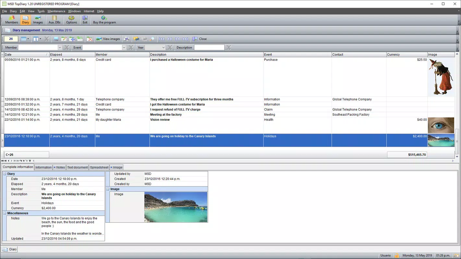Click the View images button
The image size is (461, 259).
point(108,39)
